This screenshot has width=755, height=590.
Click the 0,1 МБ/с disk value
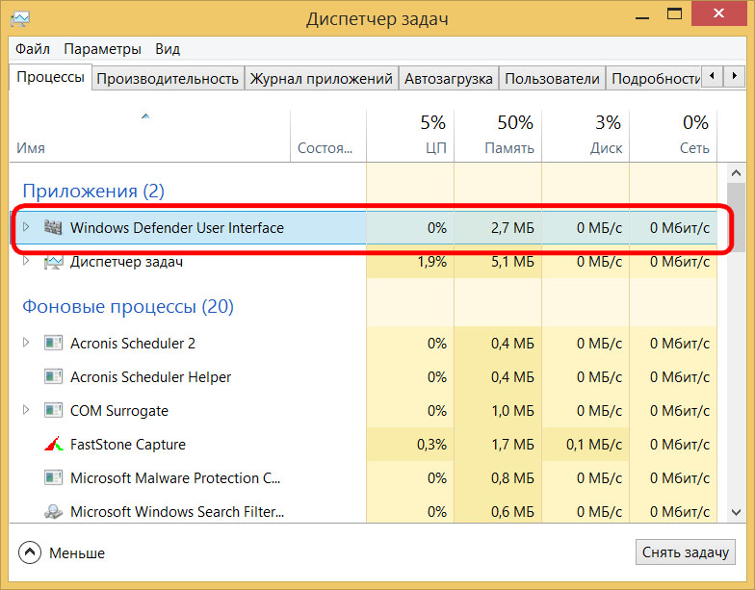coord(594,445)
